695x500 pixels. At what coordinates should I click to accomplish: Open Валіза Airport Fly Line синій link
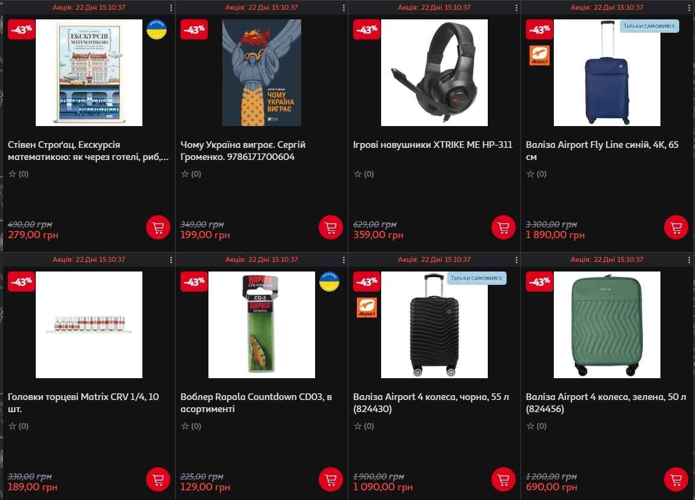tap(602, 151)
